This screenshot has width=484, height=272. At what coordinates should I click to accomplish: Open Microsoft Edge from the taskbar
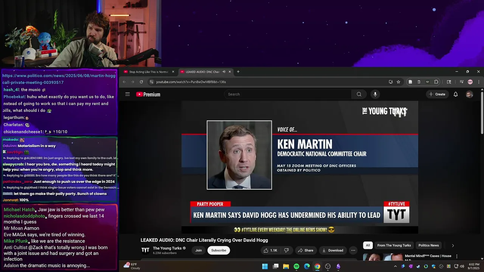pos(307,266)
